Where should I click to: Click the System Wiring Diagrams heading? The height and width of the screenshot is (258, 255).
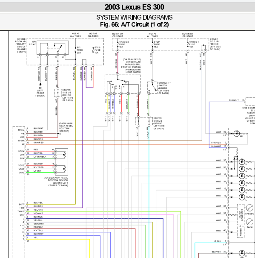[x=134, y=17]
